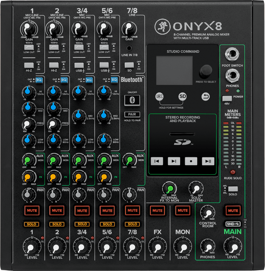The height and width of the screenshot is (271, 265).
Task: Toggle channel 2 EQ button
Action: tap(64, 80)
